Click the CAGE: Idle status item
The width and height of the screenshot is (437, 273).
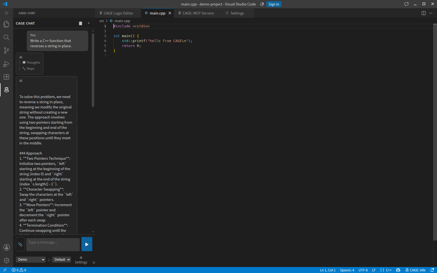tap(415, 270)
